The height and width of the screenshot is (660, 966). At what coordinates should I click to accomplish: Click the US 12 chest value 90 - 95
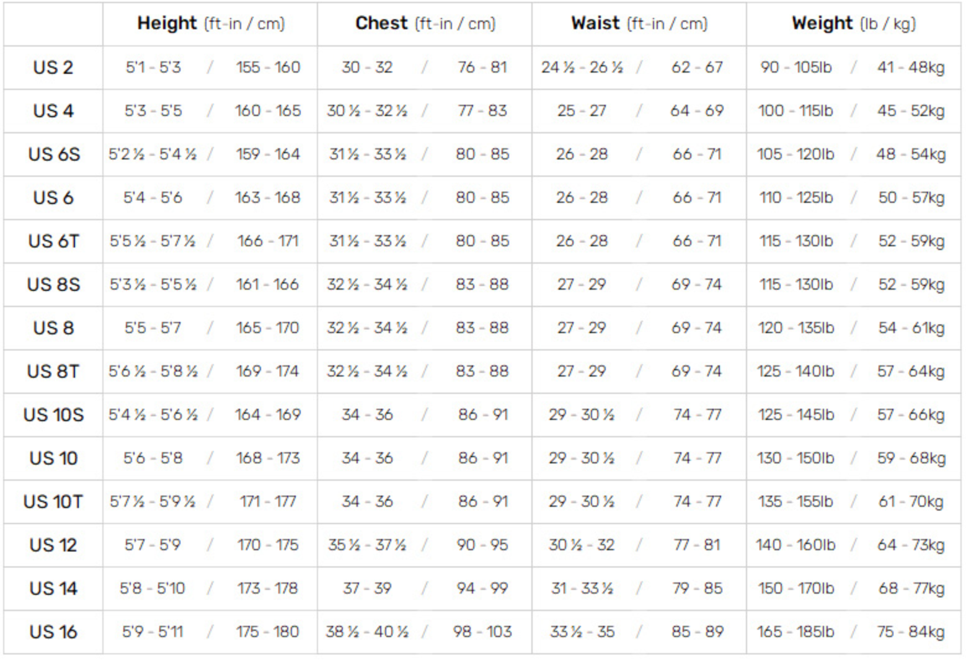[x=482, y=545]
